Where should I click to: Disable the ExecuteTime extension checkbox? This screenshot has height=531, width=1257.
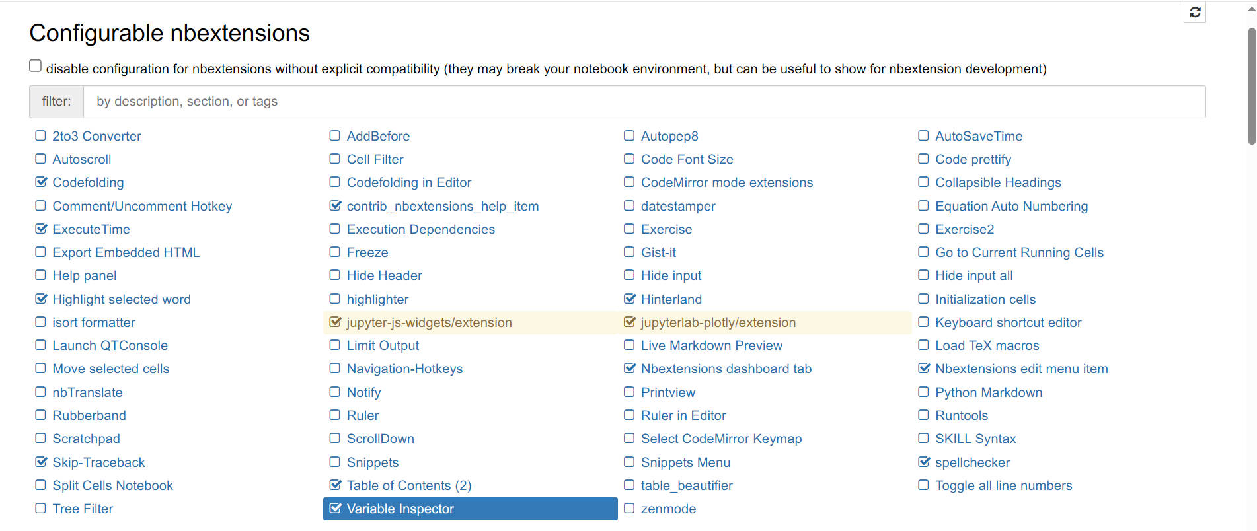(41, 229)
